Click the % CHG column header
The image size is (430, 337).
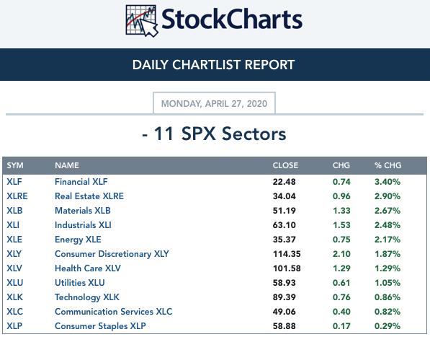(x=388, y=165)
